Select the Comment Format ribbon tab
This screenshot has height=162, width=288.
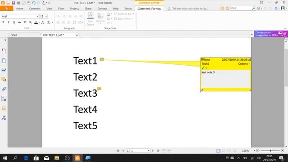point(149,9)
